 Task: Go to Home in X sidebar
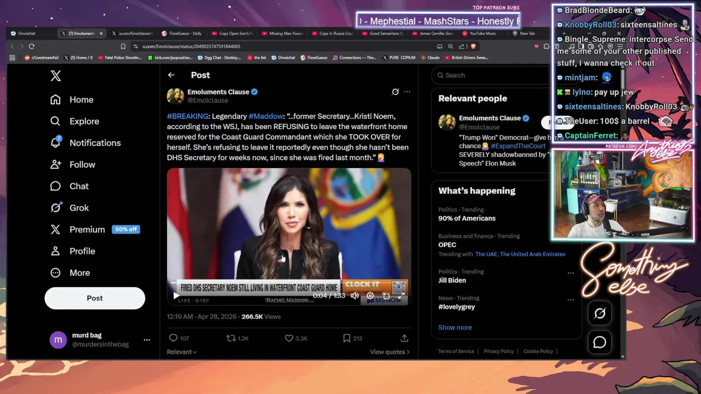coord(72,100)
